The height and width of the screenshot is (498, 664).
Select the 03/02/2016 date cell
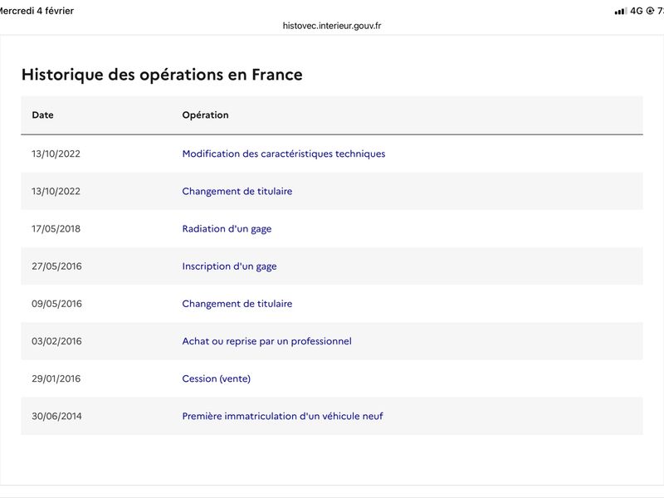pyautogui.click(x=56, y=341)
